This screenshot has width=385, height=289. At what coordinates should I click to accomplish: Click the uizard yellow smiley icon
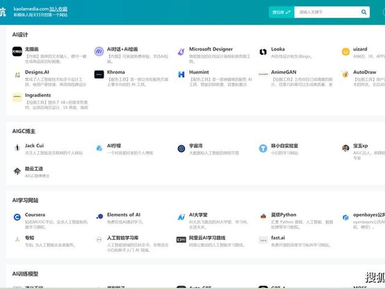pyautogui.click(x=346, y=52)
